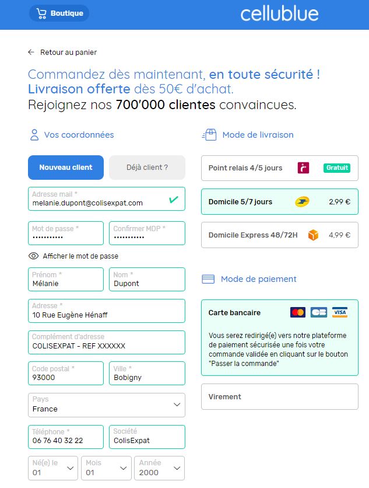Open the Mois month dropdown
Screen dimensions: 369x488
[x=106, y=468]
